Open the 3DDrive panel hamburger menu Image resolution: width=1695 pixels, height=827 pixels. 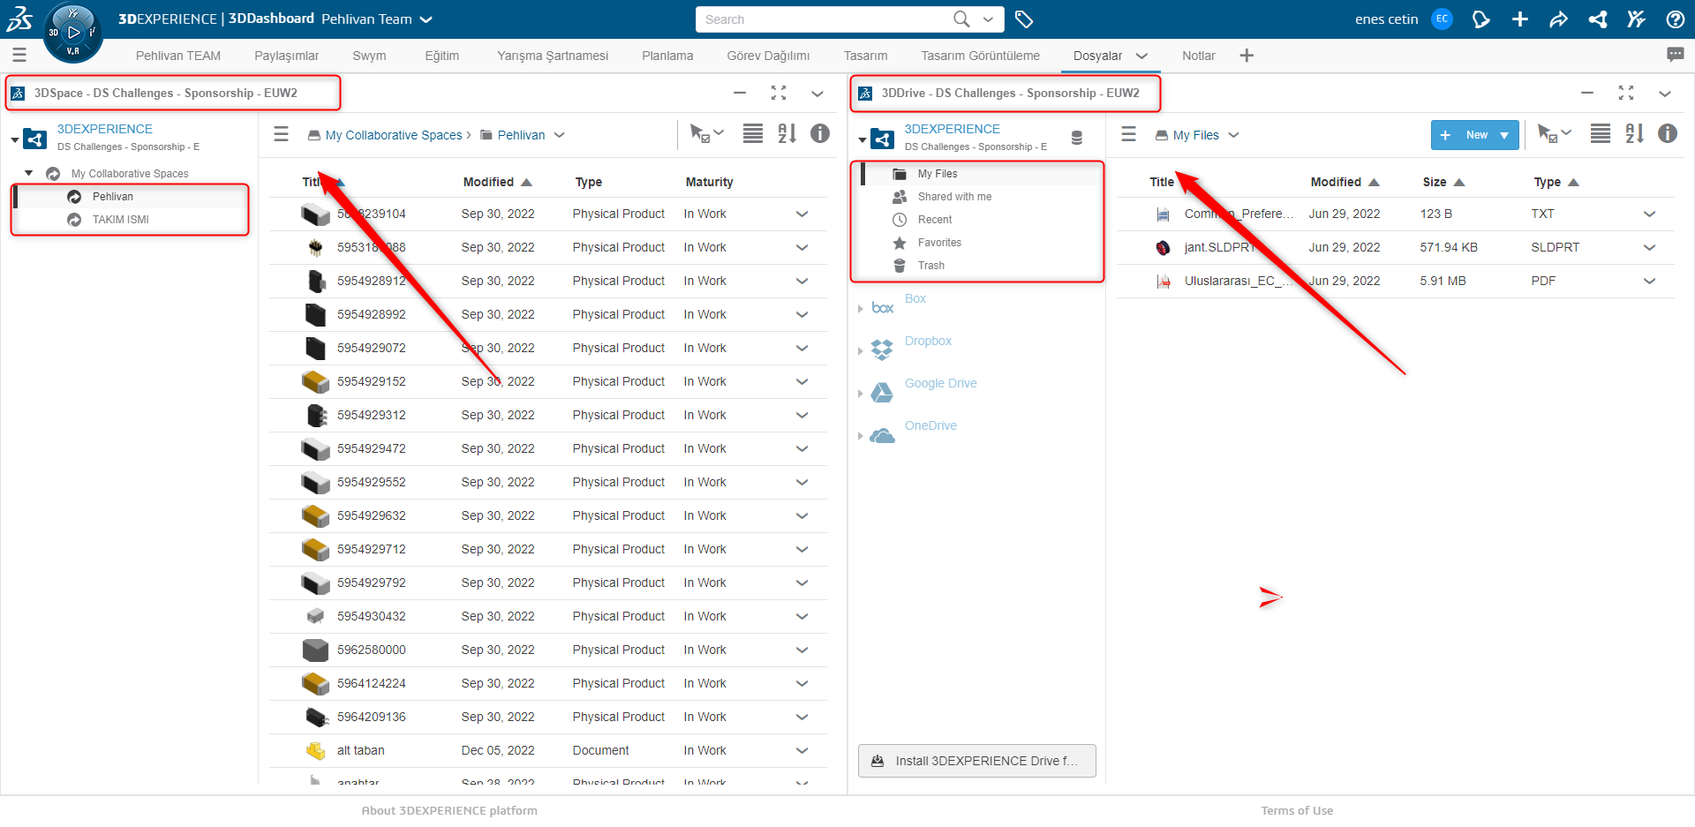click(1129, 134)
